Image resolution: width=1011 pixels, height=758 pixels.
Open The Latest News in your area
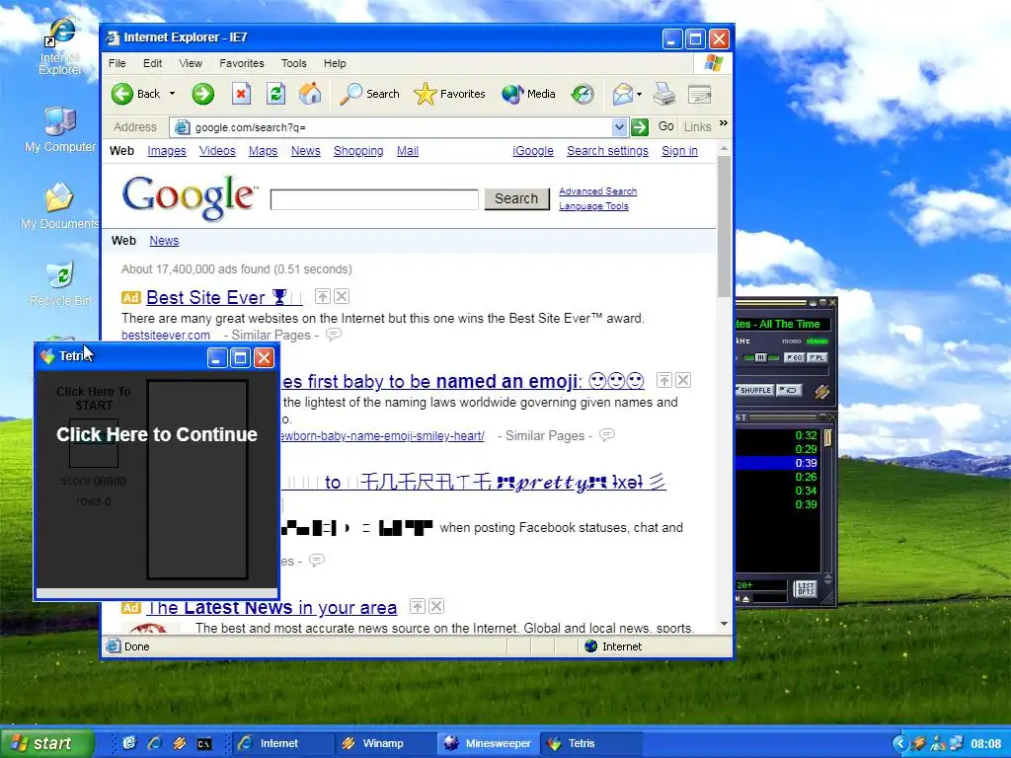tap(272, 608)
